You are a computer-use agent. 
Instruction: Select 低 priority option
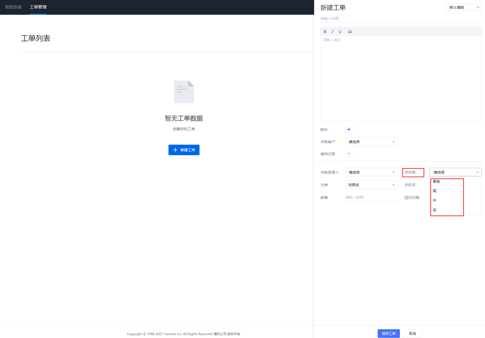click(456, 210)
